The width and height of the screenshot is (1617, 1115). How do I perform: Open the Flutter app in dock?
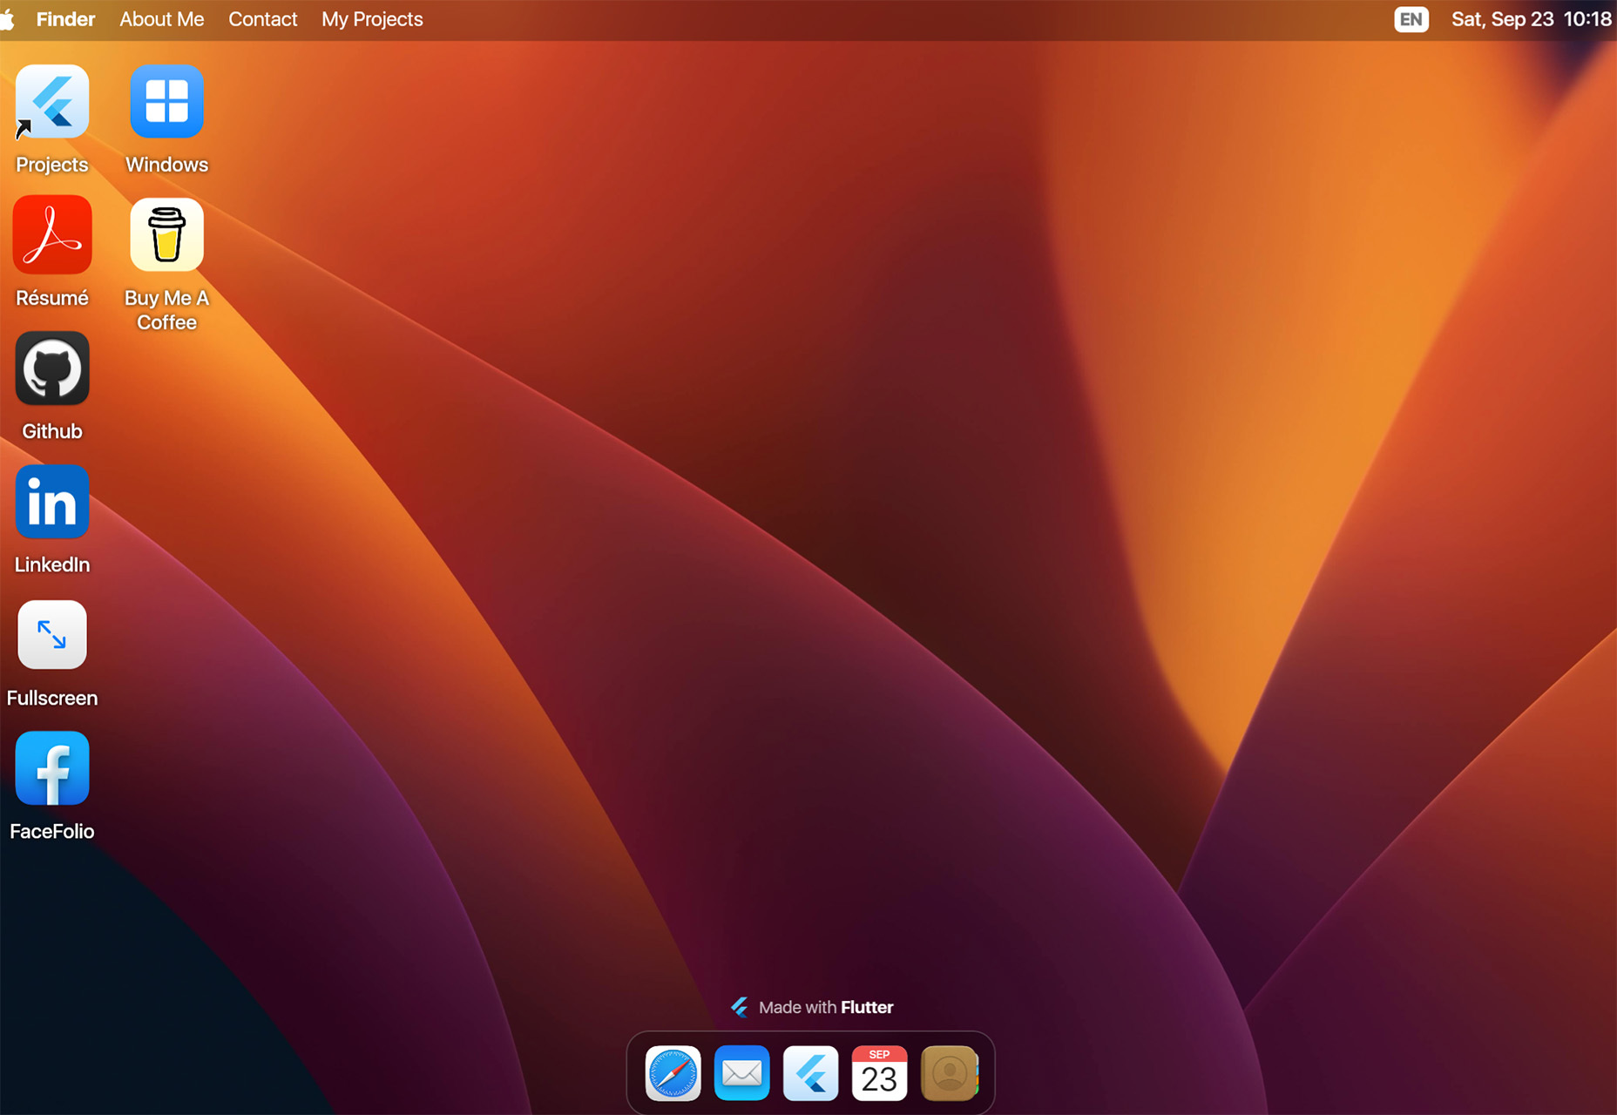click(810, 1073)
